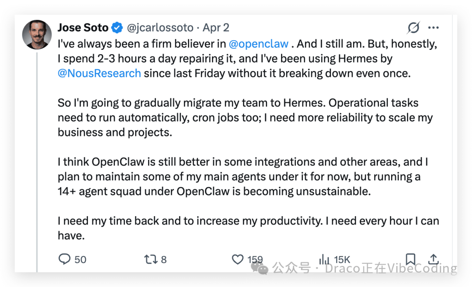The width and height of the screenshot is (472, 287).
Task: Click Jose Soto's verified badge
Action: tap(116, 27)
